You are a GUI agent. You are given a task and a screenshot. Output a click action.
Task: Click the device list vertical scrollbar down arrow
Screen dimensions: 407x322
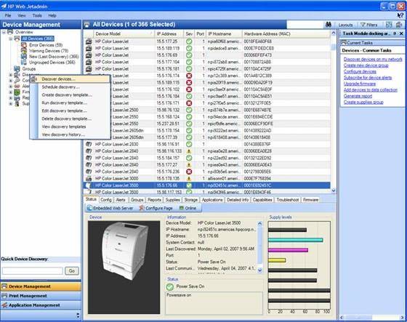334,190
